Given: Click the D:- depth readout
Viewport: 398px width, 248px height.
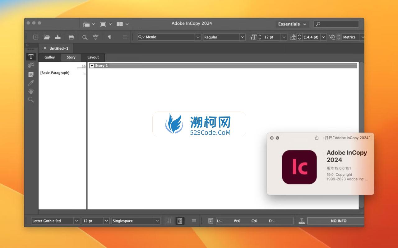Looking at the screenshot, I should (x=272, y=221).
